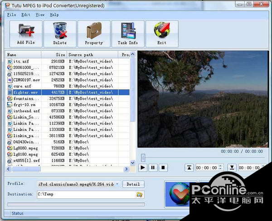Click the Delete trash bin button
272x221 pixels.
pyautogui.click(x=60, y=34)
